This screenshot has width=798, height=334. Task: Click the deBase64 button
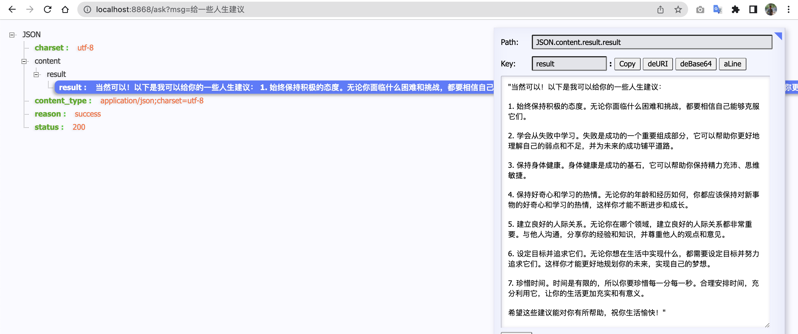696,64
